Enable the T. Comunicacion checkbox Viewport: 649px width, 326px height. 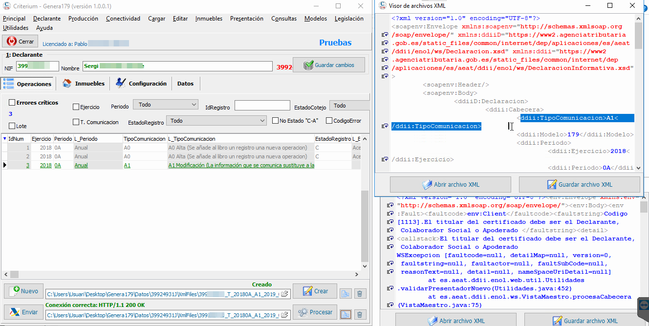click(x=76, y=122)
